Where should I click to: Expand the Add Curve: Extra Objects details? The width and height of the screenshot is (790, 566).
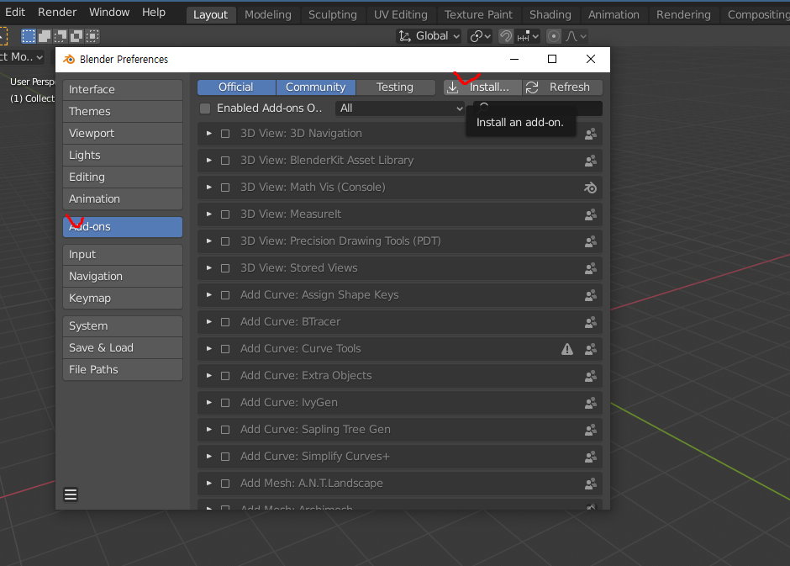(209, 375)
